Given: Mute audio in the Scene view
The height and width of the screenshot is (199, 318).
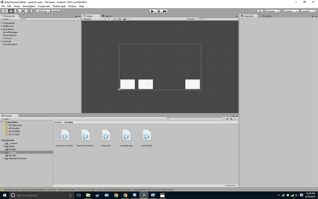Looking at the screenshot, I should click(x=119, y=19).
